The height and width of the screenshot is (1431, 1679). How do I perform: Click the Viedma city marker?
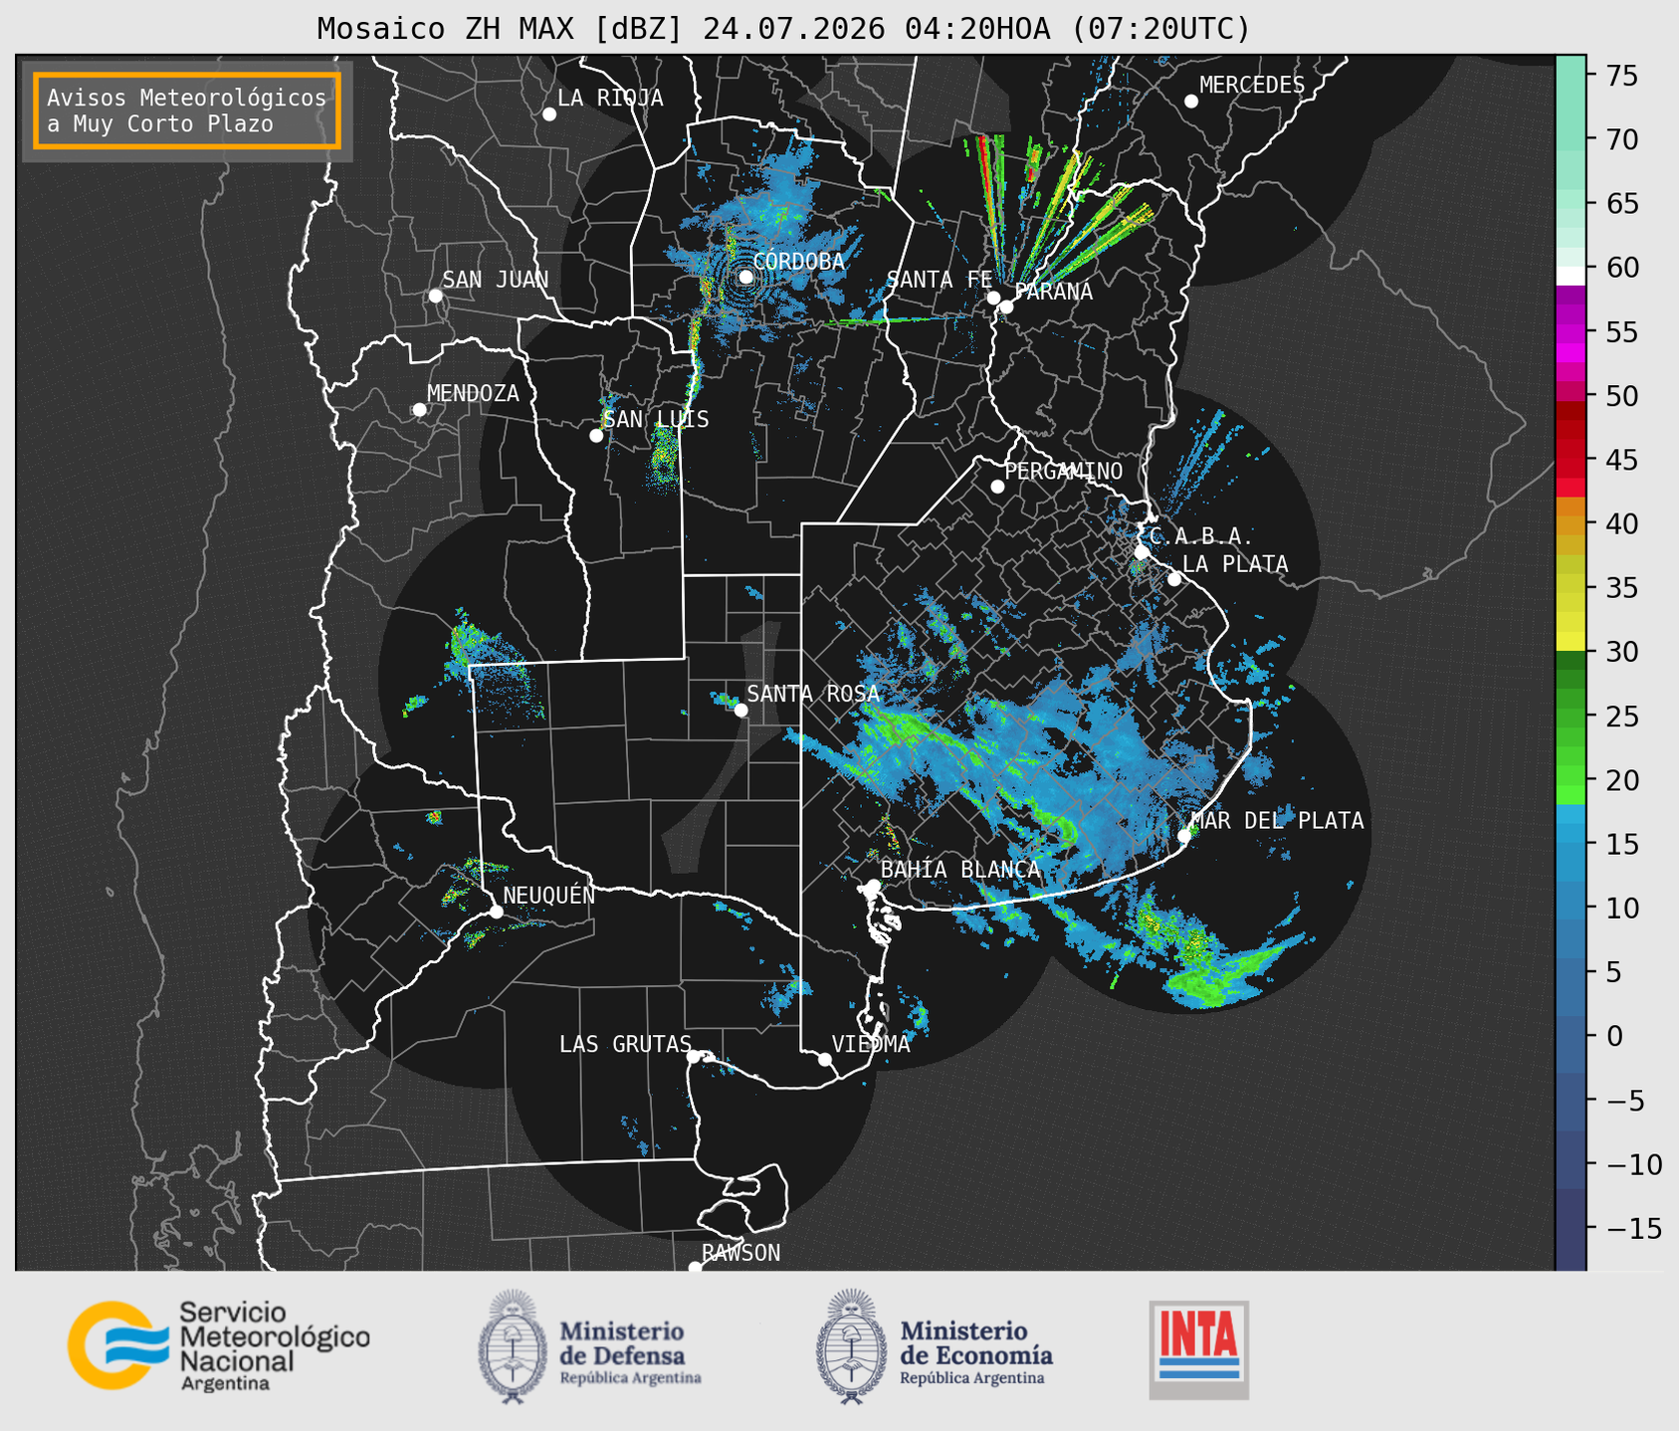click(825, 1059)
